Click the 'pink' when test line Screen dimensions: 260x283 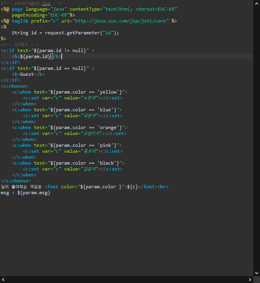67,145
